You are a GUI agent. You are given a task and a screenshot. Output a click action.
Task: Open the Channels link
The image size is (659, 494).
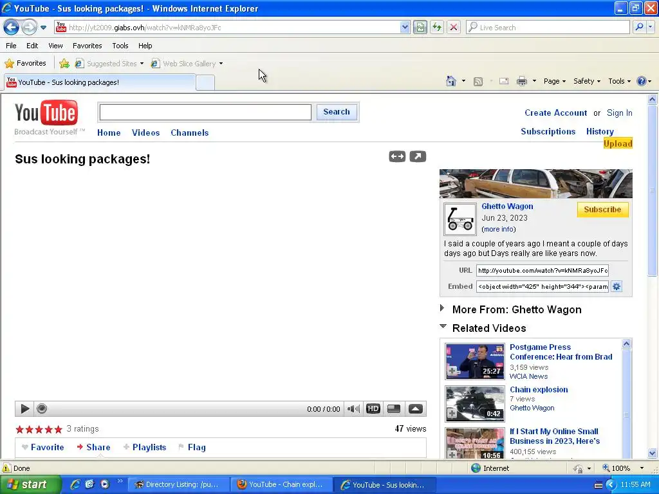(190, 133)
